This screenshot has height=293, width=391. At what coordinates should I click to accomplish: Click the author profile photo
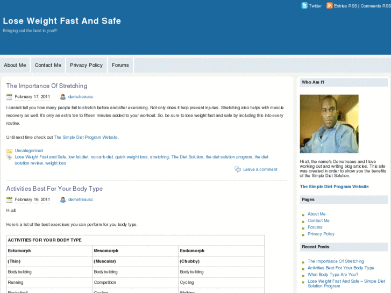[x=329, y=124]
